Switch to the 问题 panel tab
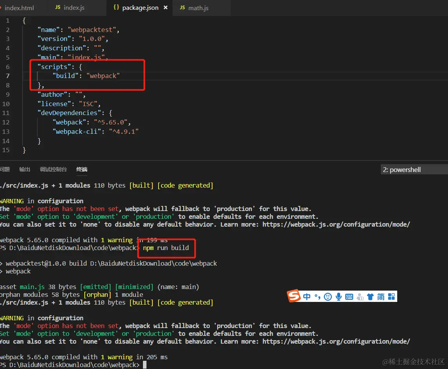 coord(5,169)
